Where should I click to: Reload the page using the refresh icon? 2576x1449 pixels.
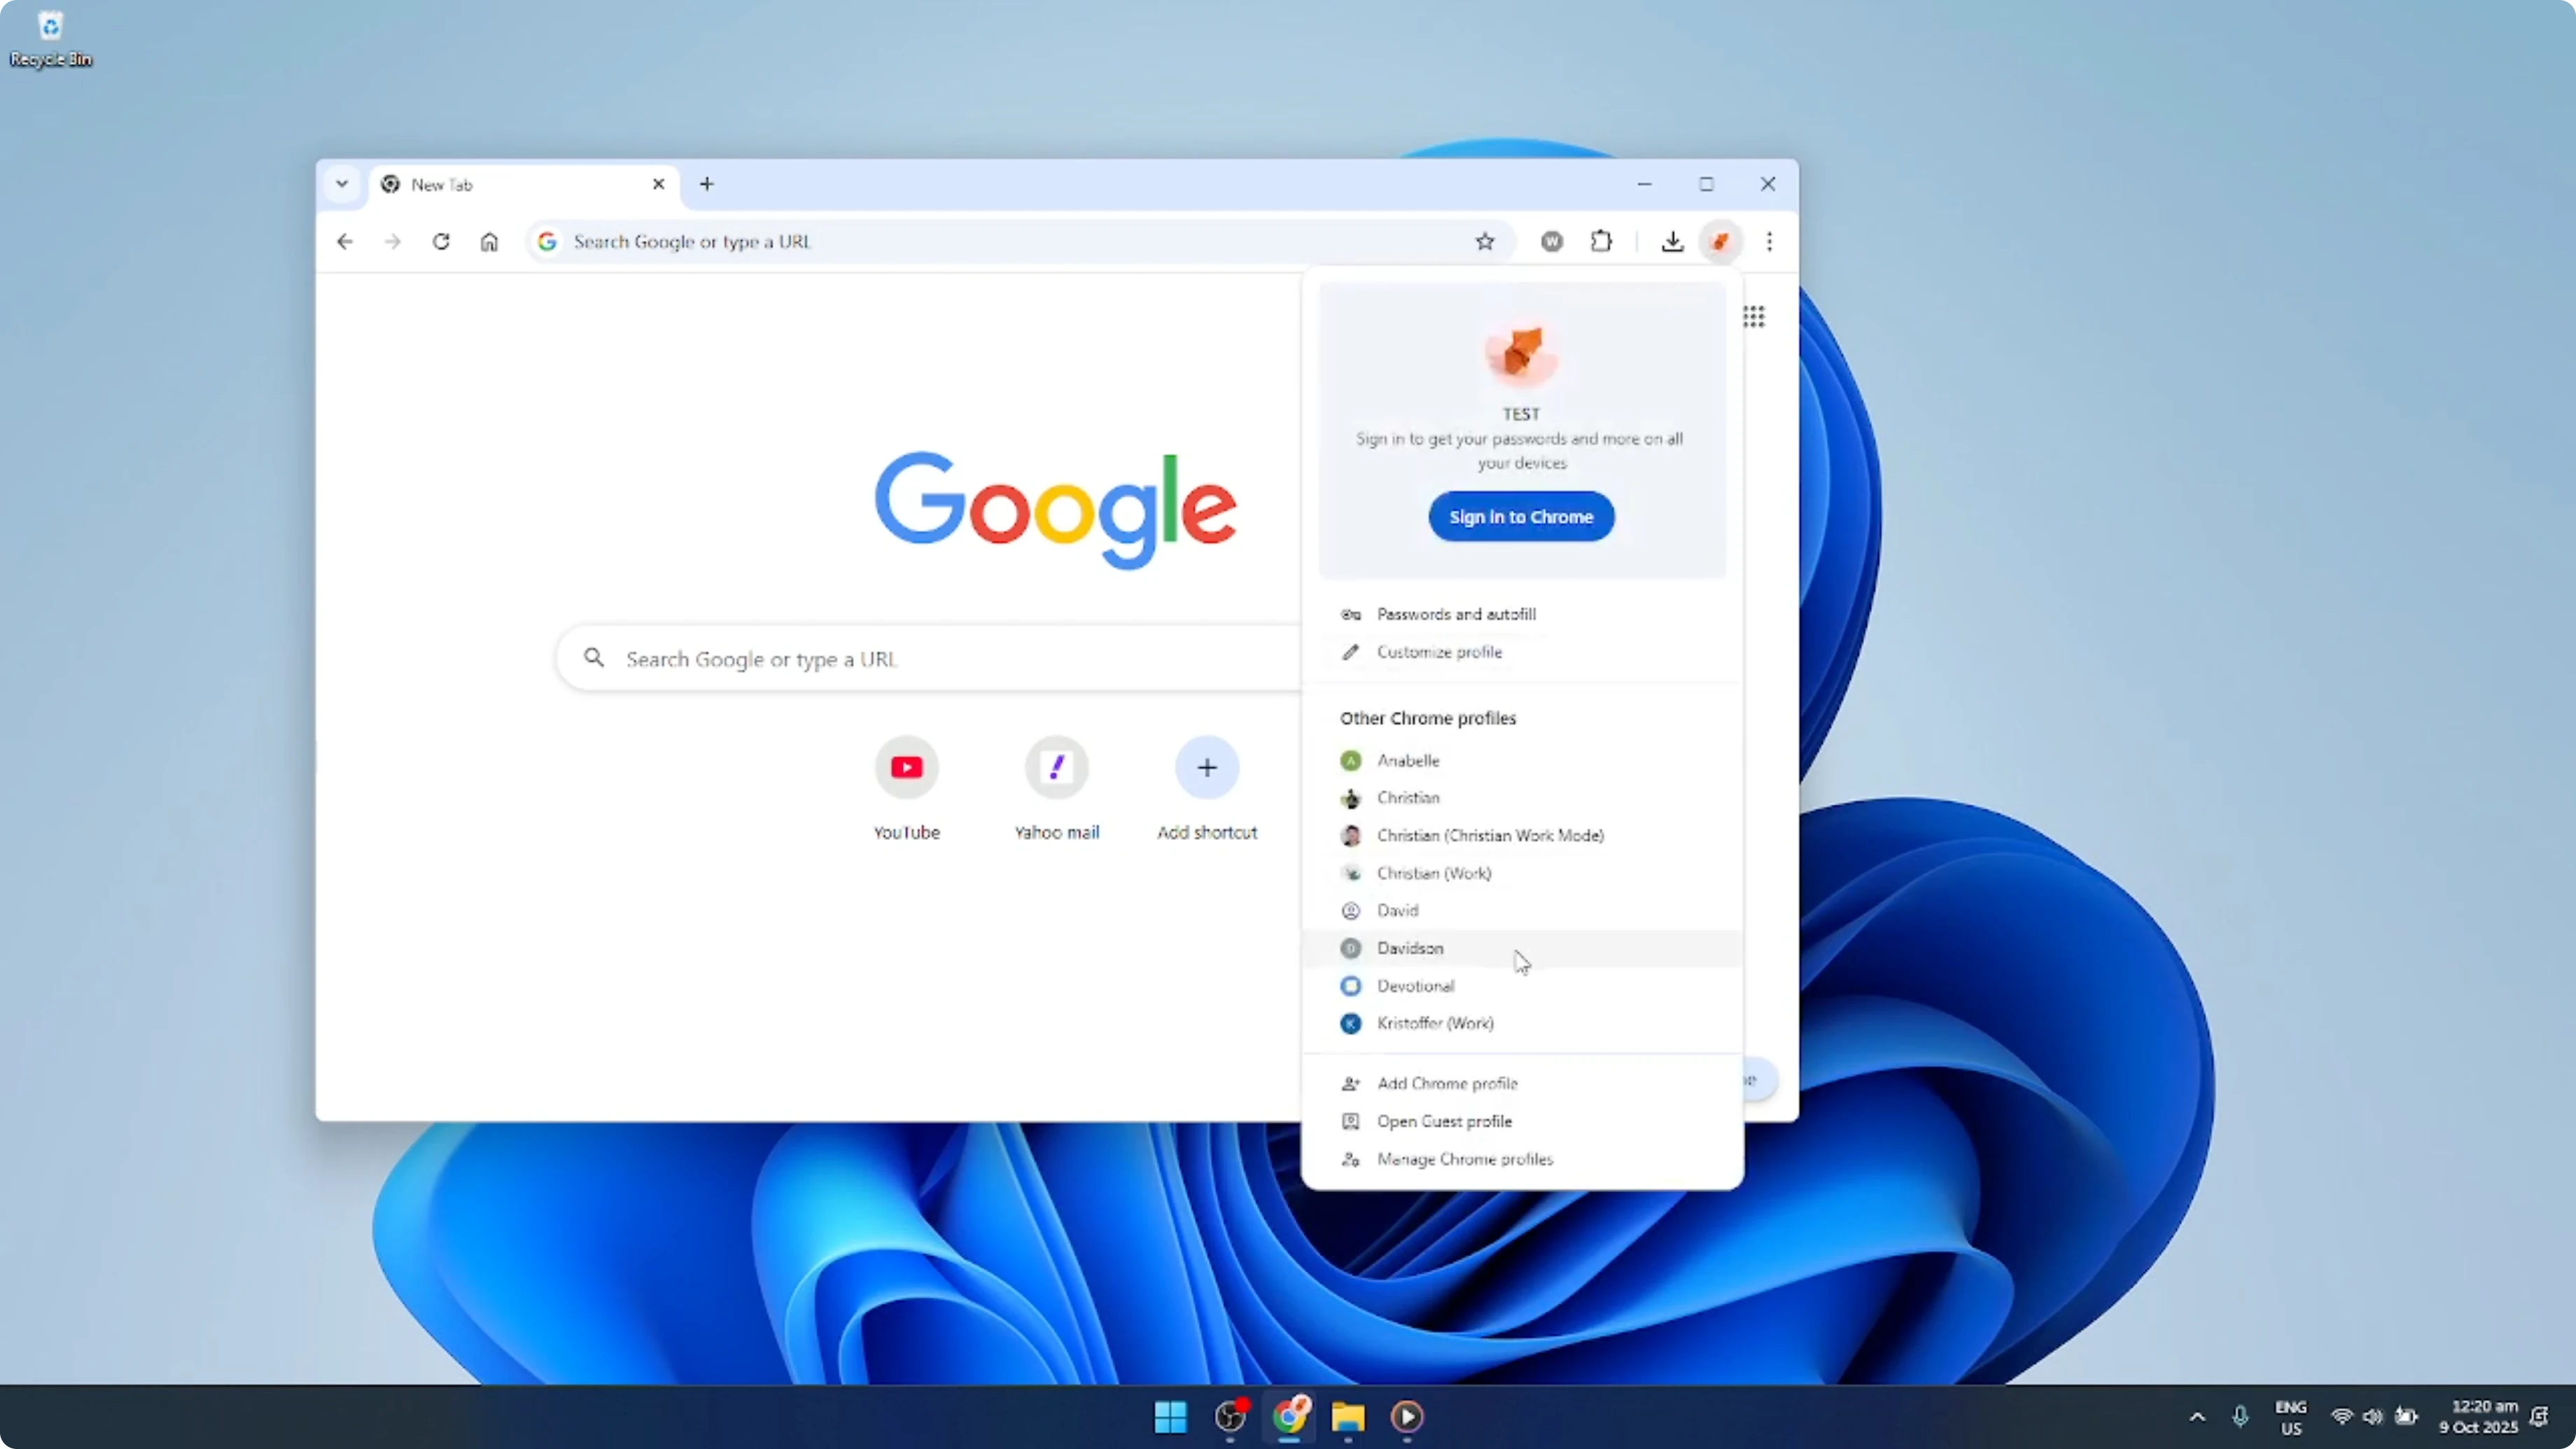point(441,241)
